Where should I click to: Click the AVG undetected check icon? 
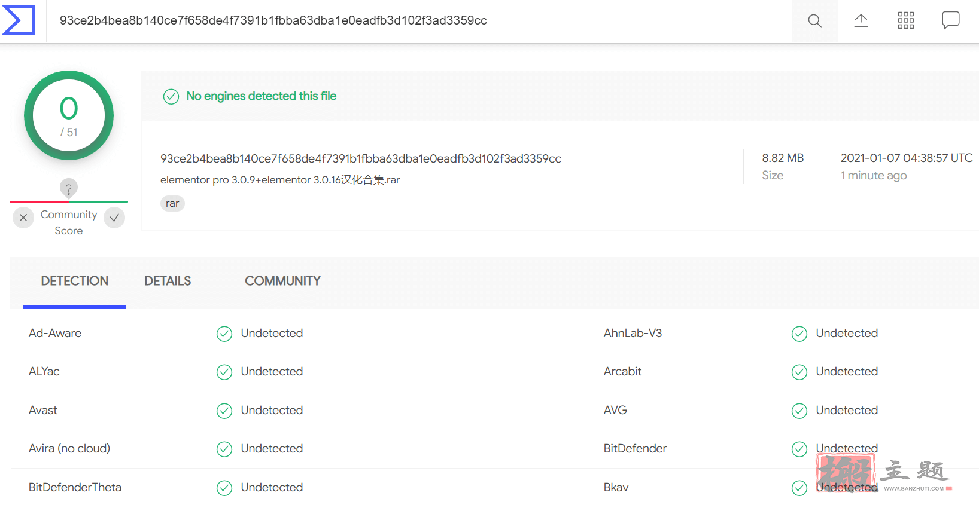click(799, 411)
